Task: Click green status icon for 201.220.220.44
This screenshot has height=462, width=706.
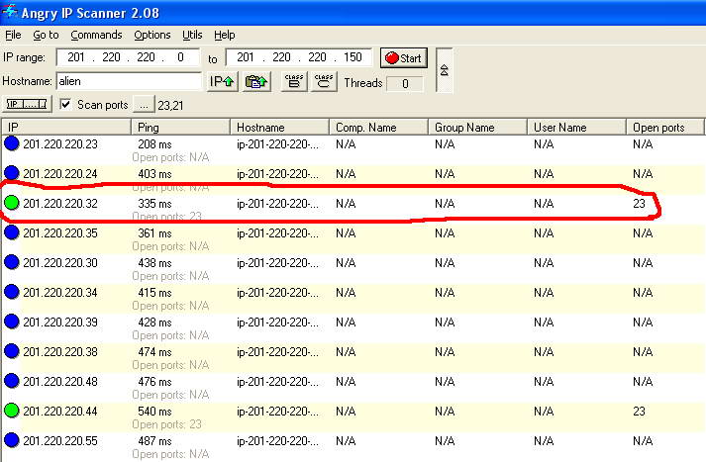Action: click(x=12, y=411)
